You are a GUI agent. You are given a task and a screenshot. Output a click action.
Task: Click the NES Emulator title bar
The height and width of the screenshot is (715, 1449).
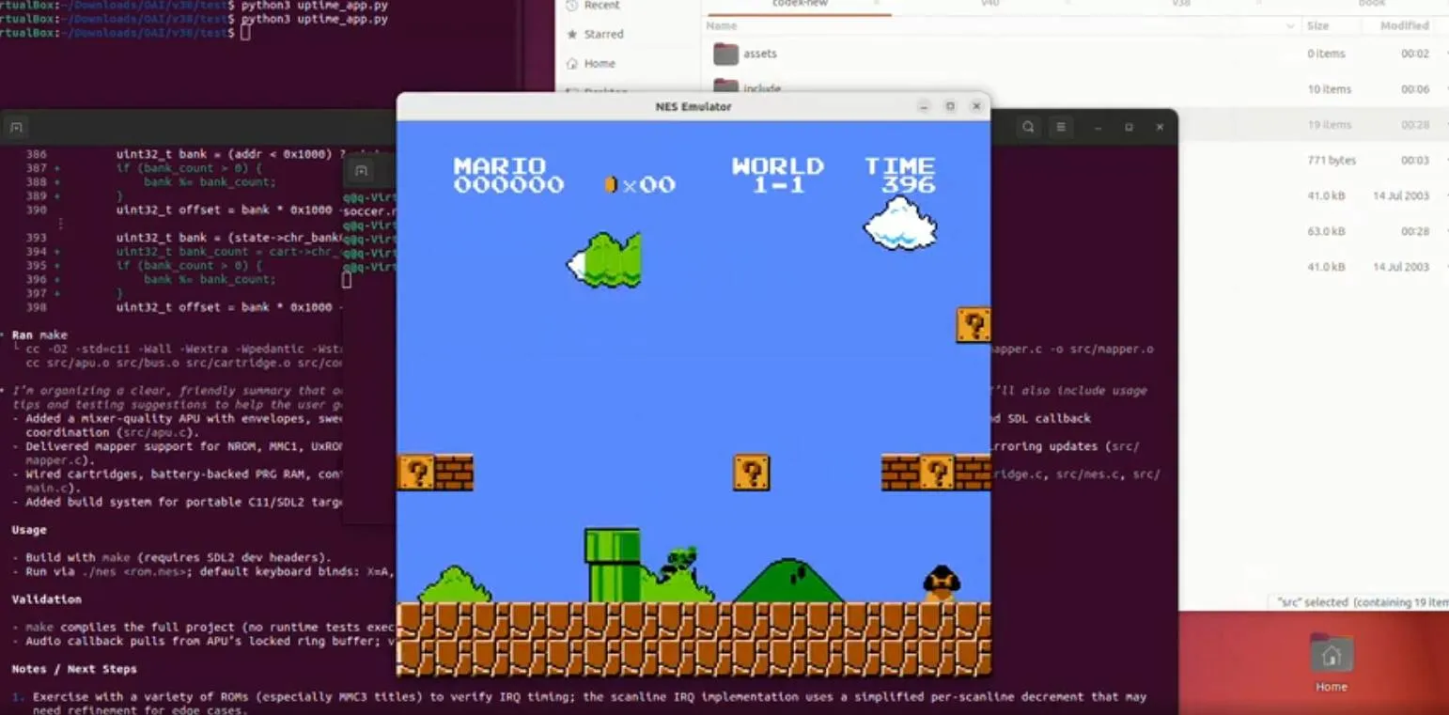point(693,106)
